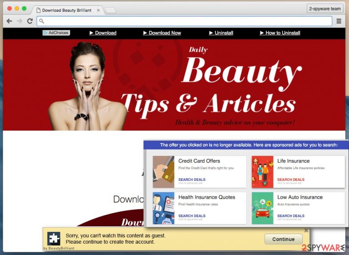
Task: Click SEARCH DEALS under Life Insurance
Action: [291, 180]
